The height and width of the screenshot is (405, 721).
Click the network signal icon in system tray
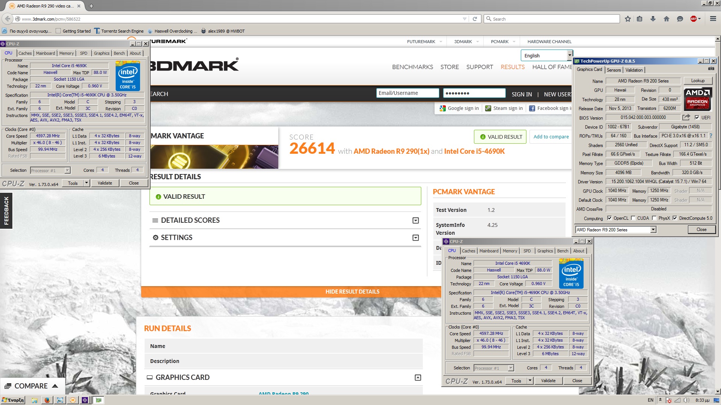pyautogui.click(x=677, y=400)
